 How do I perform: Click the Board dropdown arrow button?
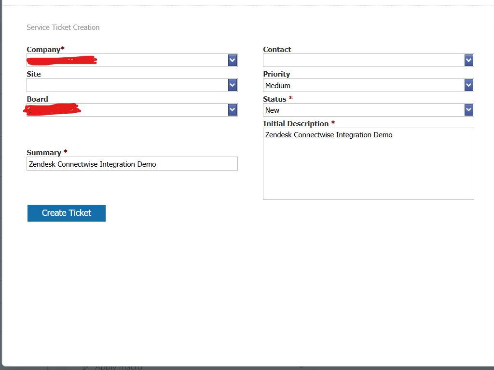(233, 110)
